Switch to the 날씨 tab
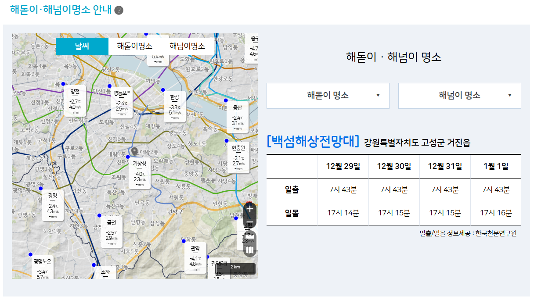534x300 pixels. [82, 46]
